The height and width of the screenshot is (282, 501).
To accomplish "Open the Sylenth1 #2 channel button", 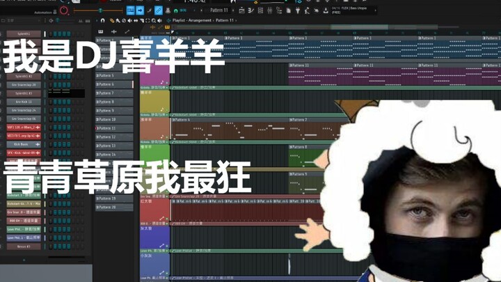I will (x=24, y=77).
